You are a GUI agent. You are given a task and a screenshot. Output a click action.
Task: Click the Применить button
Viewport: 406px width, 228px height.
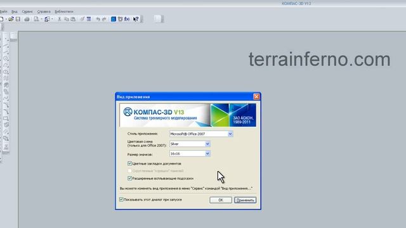[x=245, y=200]
